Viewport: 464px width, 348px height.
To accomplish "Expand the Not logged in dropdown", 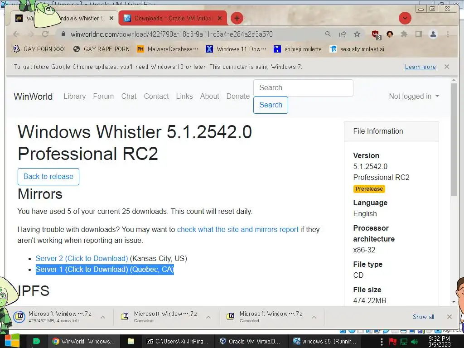I will [414, 96].
